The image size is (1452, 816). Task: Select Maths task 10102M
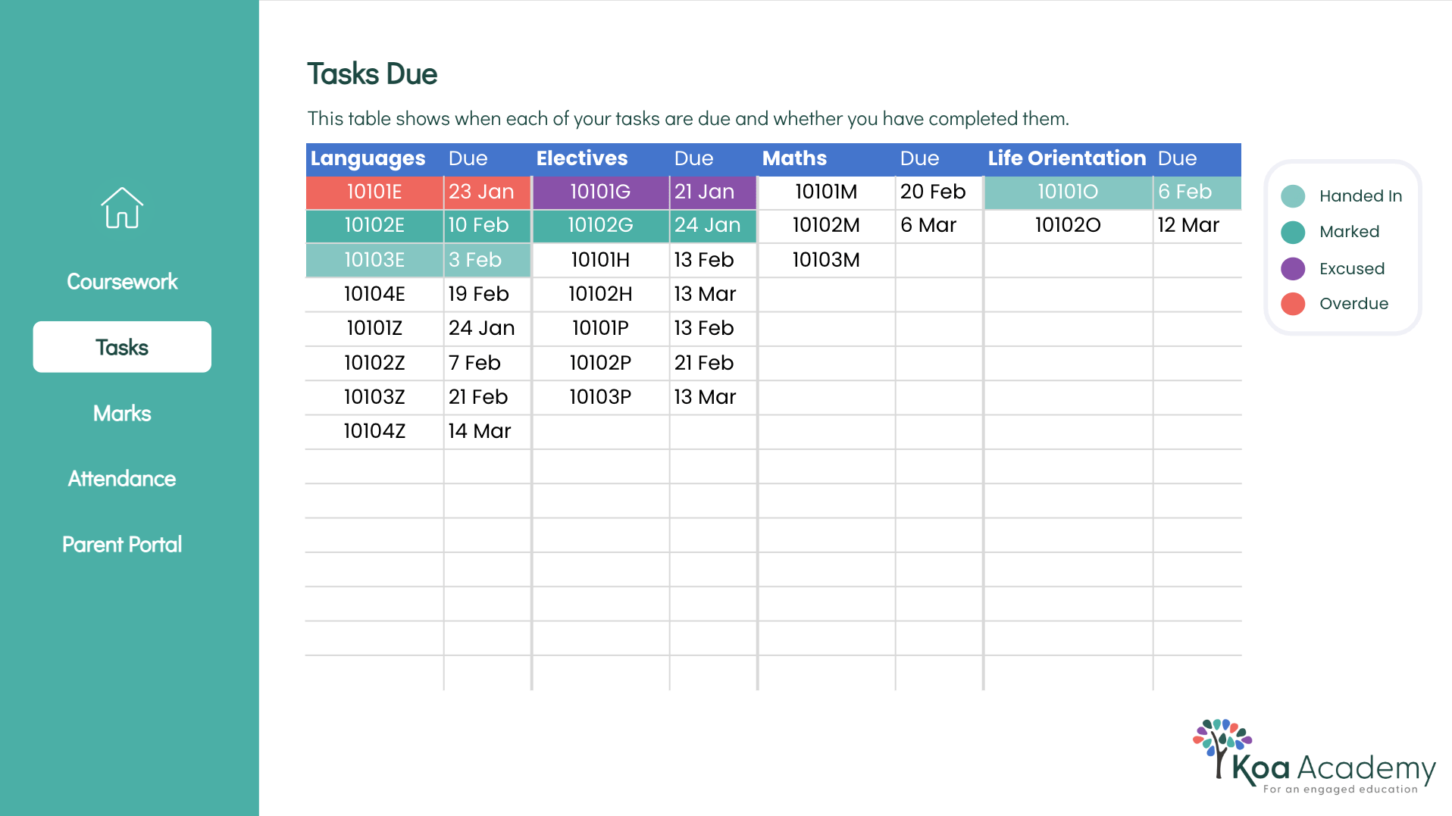826,226
